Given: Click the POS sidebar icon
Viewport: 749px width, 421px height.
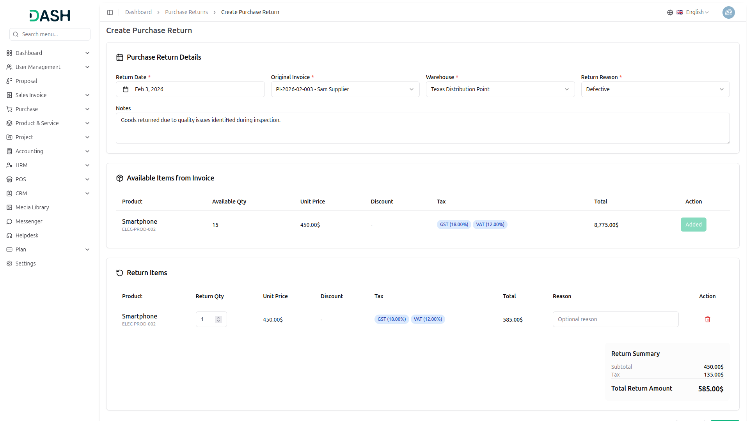Looking at the screenshot, I should pos(9,179).
